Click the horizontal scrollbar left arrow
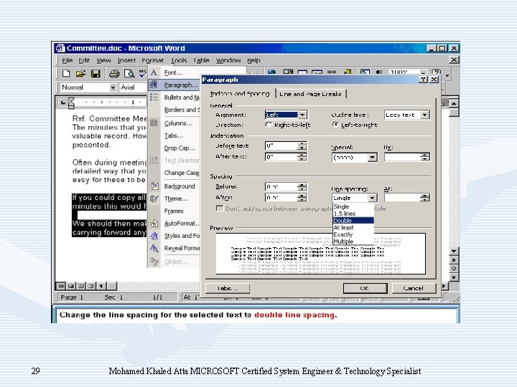Screen dimensions: 517x387 coord(101,286)
